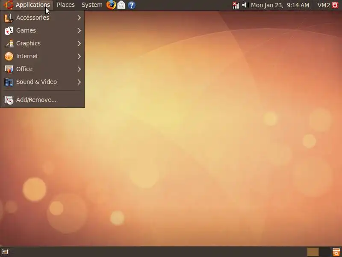The height and width of the screenshot is (257, 342).
Task: Click the Ubuntu logo icon
Action: coord(9,5)
